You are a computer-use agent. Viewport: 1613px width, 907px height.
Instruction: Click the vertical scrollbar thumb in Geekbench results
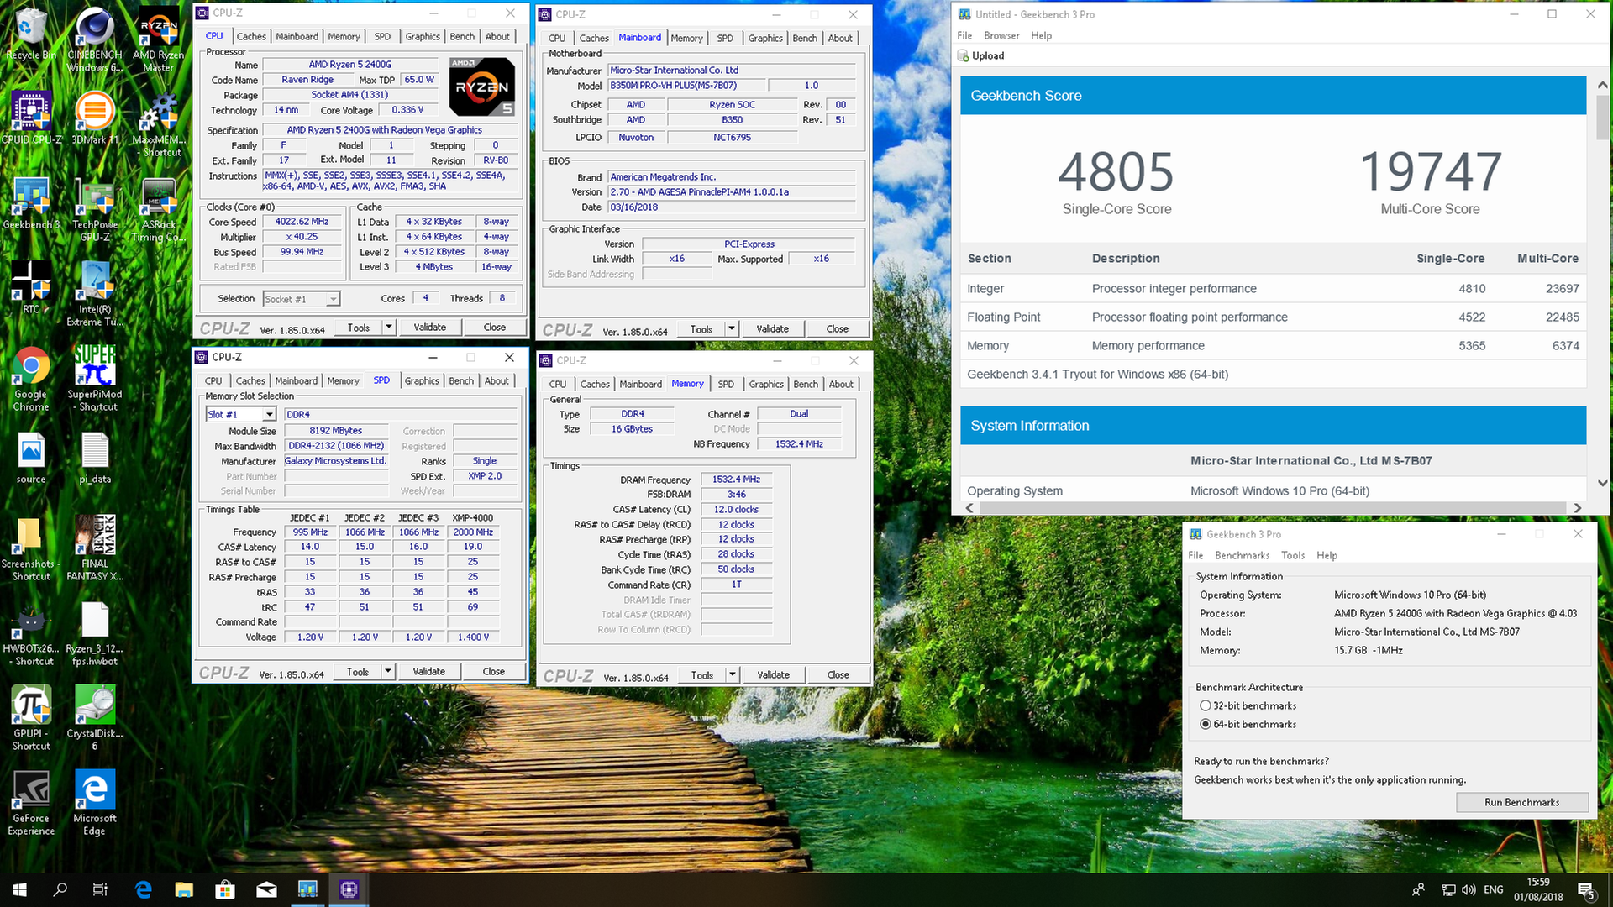(x=1602, y=118)
